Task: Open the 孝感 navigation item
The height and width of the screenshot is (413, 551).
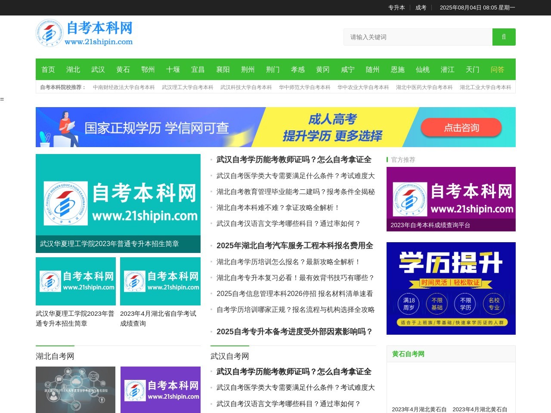Action: [x=298, y=69]
